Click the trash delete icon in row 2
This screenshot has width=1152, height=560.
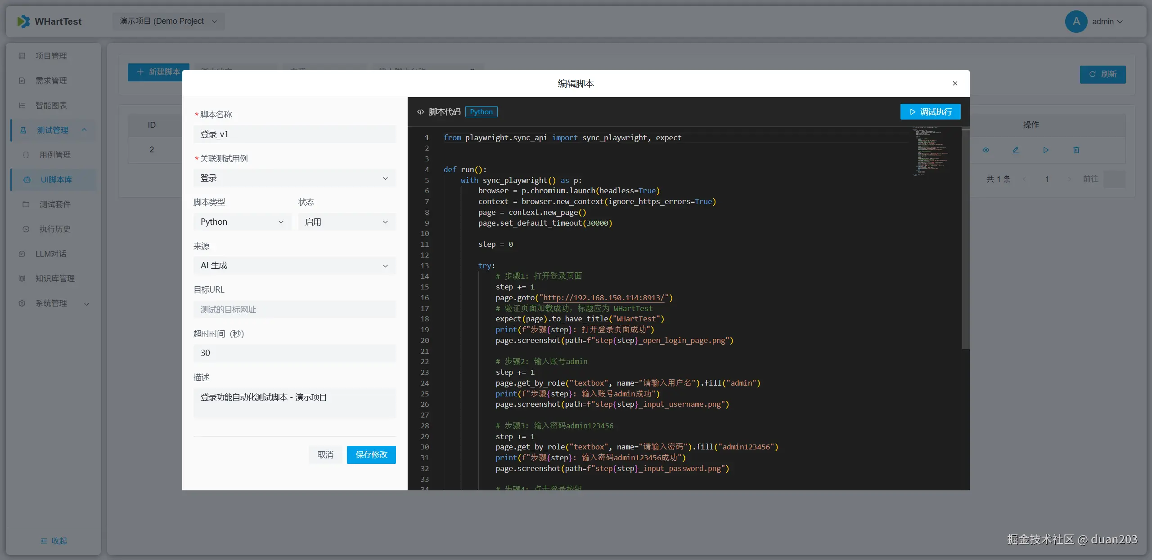click(1076, 150)
